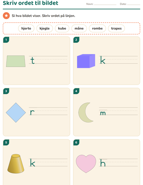Select the purple cube image

pyautogui.click(x=86, y=61)
